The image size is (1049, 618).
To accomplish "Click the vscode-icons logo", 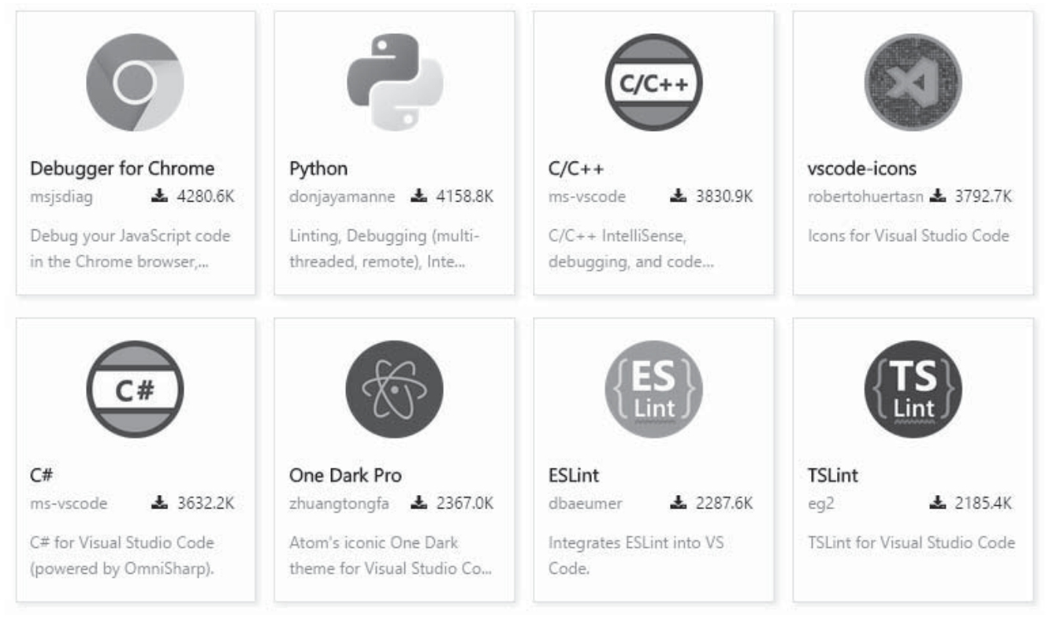I will pyautogui.click(x=913, y=83).
